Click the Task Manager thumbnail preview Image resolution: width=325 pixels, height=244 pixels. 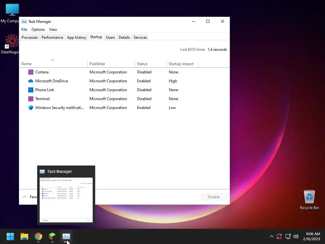click(x=66, y=200)
